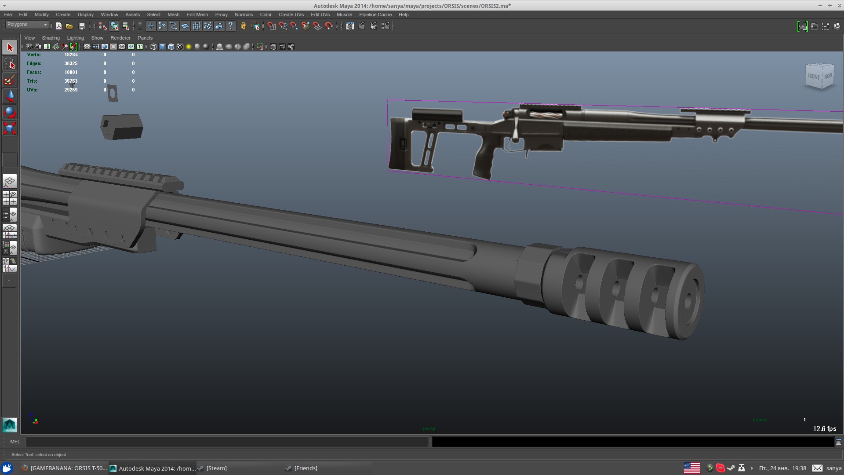This screenshot has height=475, width=844.
Task: Expand the file buttons collapse arrow
Action: pos(90,26)
